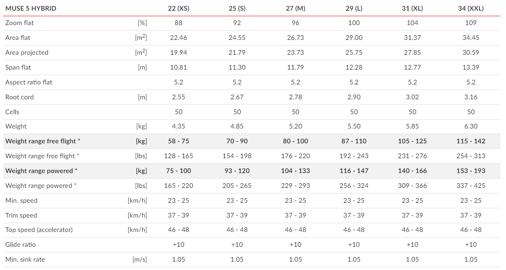Click the Zoom flat row label
This screenshot has width=506, height=270.
click(x=20, y=23)
